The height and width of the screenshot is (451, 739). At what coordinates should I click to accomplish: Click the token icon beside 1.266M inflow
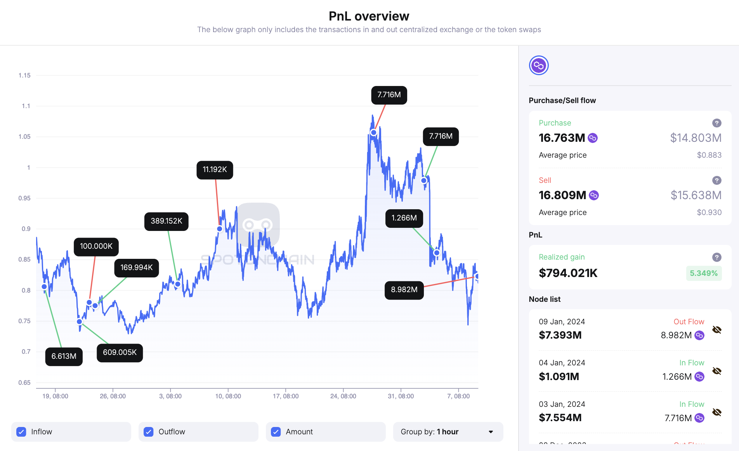tap(699, 376)
